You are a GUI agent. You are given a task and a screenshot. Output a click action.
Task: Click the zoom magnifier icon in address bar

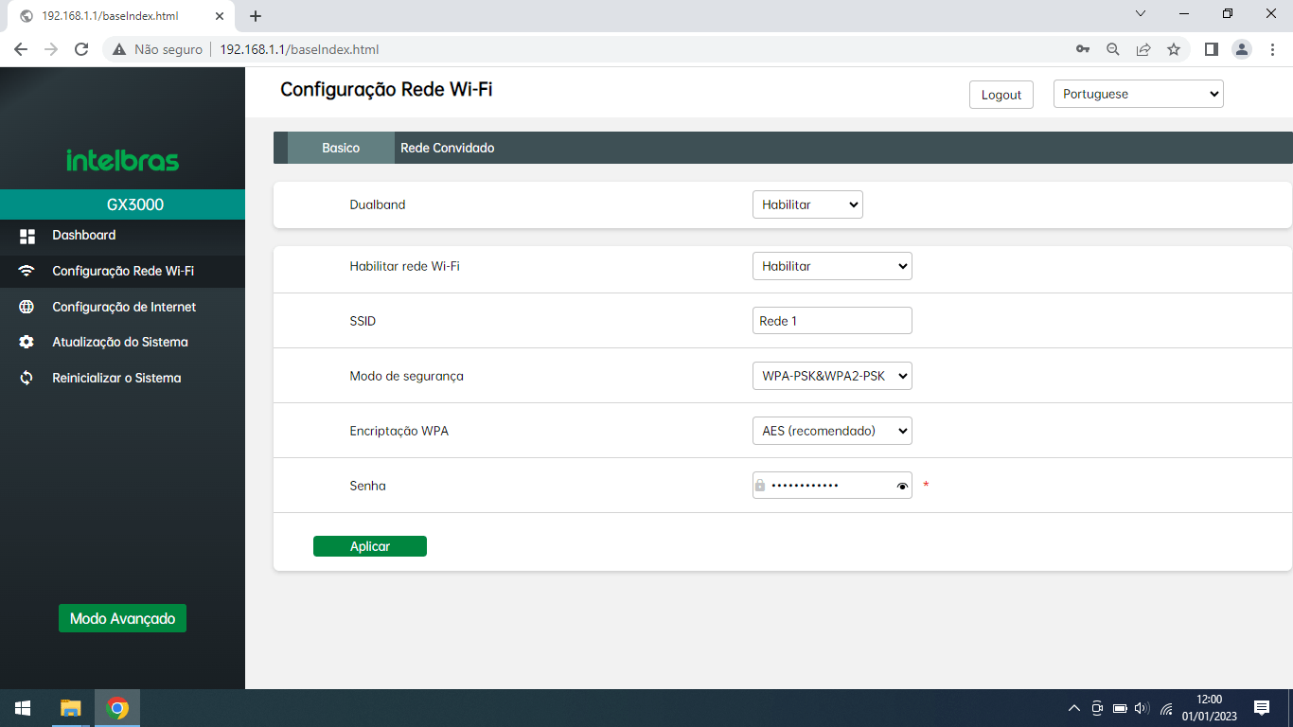1113,49
